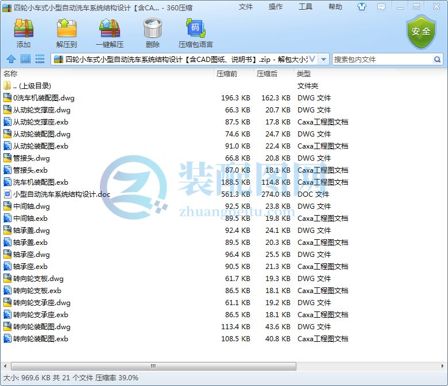Sort by the 名称 column header

click(x=10, y=74)
